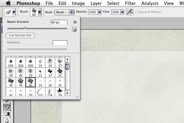Select the Blur tool in the toolbox
Viewport: 184px width, 123px height.
pos(7,120)
